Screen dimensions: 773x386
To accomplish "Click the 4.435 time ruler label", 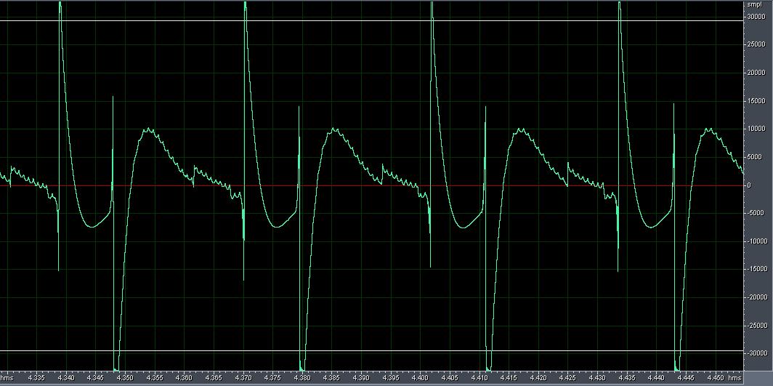I will (628, 378).
